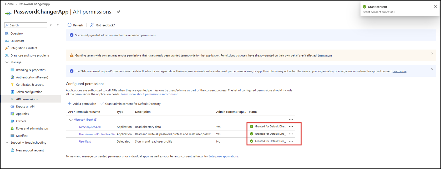Select API permissions in the sidebar

(31, 99)
